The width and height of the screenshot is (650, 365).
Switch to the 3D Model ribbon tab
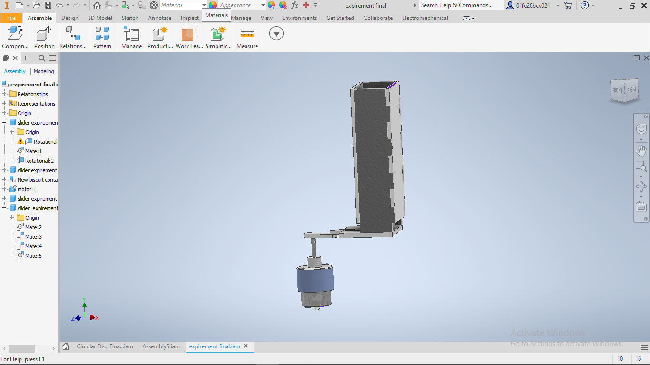pyautogui.click(x=100, y=18)
